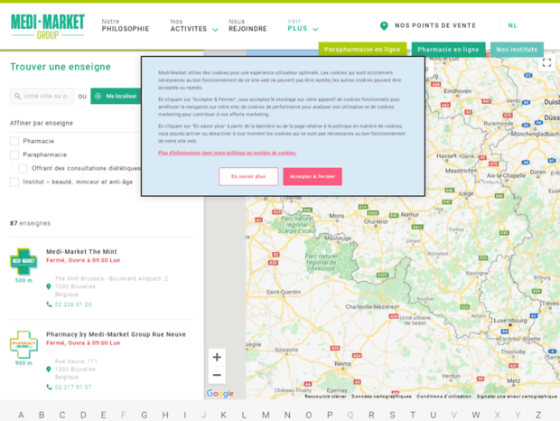560x421 pixels.
Task: Select letter S in alphabet index
Action: pyautogui.click(x=392, y=415)
